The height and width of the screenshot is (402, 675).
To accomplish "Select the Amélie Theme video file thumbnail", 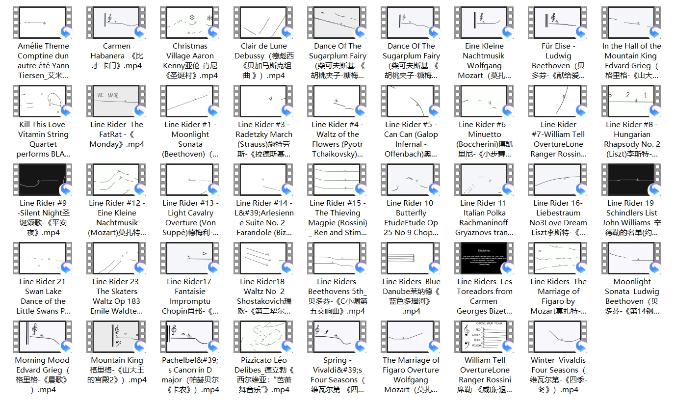I will pos(43,23).
